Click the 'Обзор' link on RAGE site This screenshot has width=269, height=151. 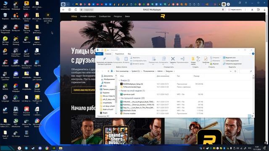[74, 16]
